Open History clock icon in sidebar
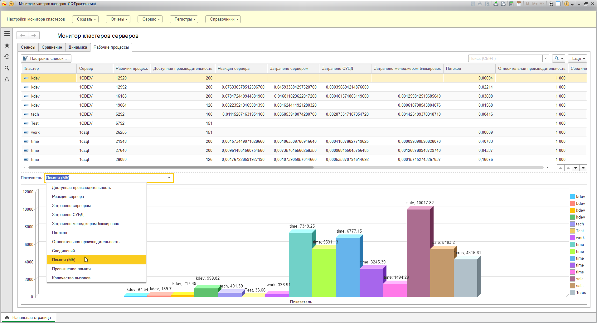The width and height of the screenshot is (597, 323). pos(7,57)
